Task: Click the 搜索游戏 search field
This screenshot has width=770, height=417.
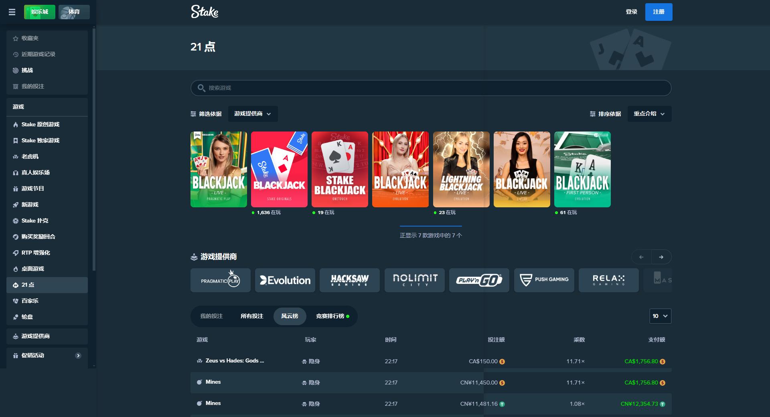Action: [x=431, y=88]
